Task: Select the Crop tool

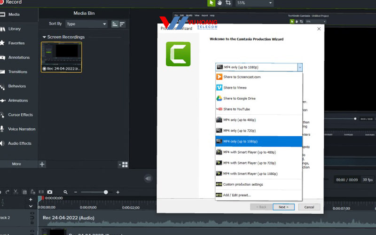Action: coord(228,3)
